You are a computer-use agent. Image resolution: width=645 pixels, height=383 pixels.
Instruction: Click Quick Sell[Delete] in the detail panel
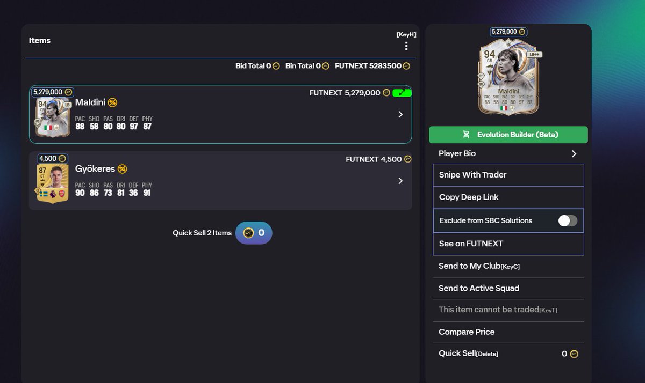(x=508, y=353)
